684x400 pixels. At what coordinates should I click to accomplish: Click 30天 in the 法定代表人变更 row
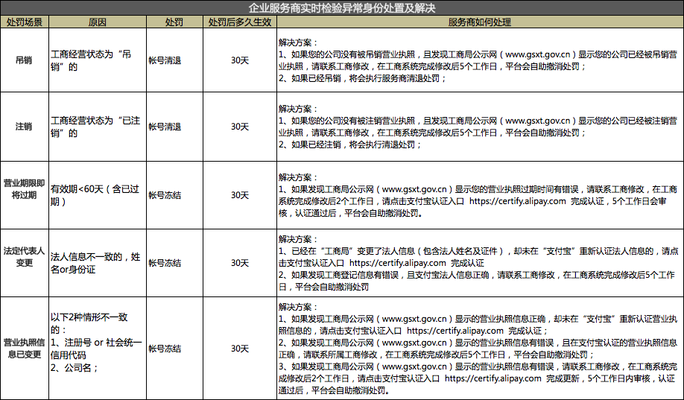240,263
